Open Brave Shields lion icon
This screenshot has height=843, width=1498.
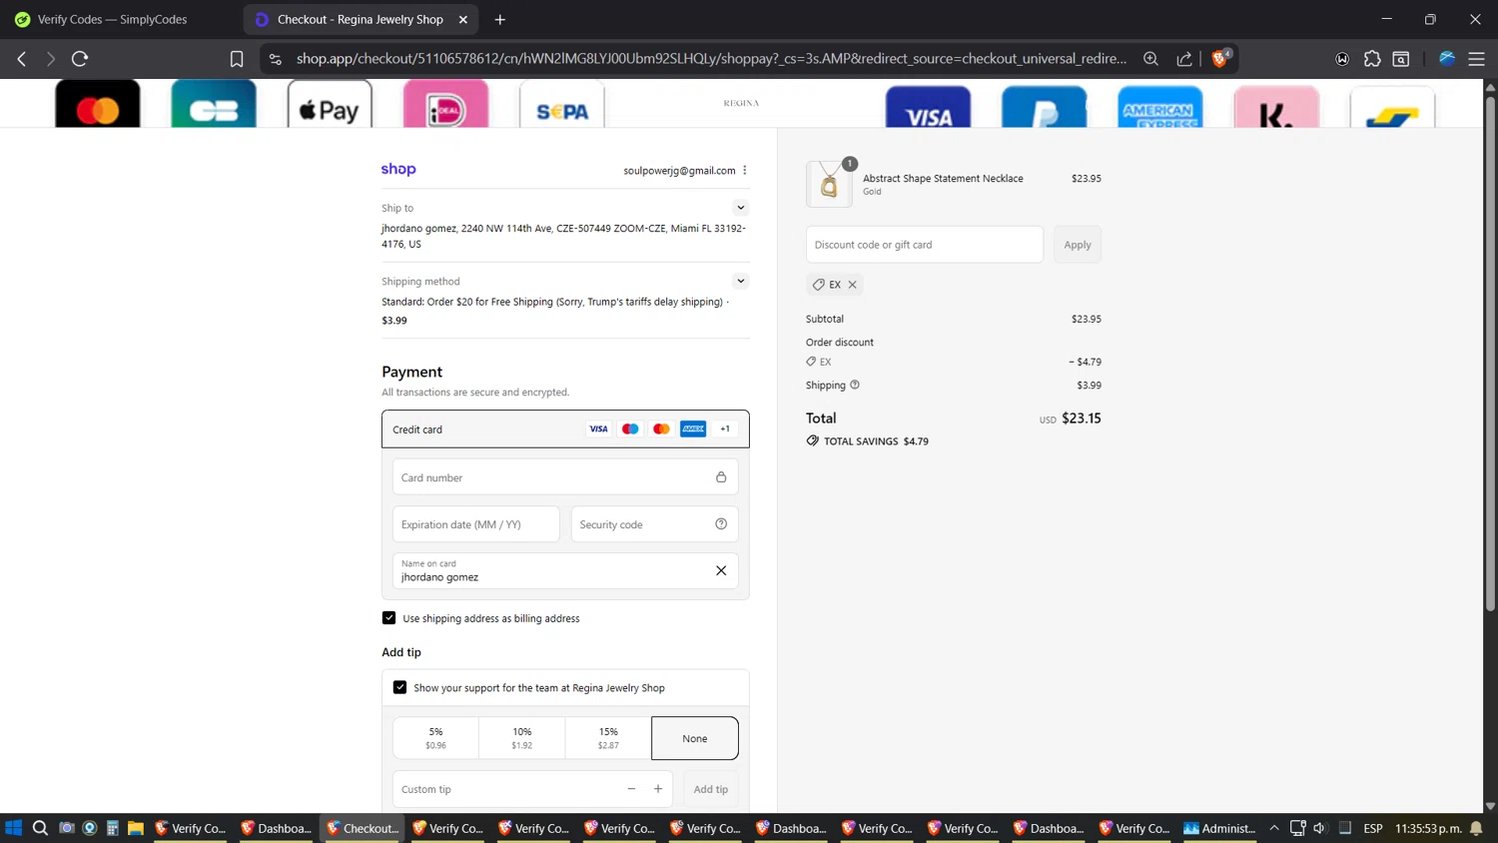(x=1219, y=58)
